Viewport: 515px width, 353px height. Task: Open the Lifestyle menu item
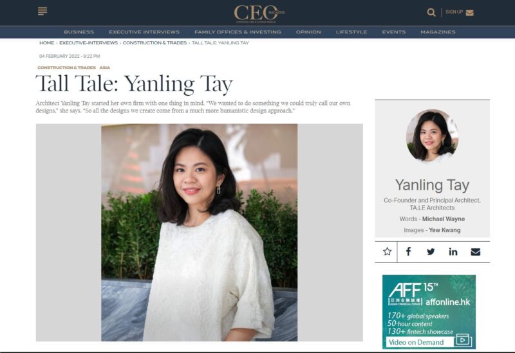click(351, 32)
